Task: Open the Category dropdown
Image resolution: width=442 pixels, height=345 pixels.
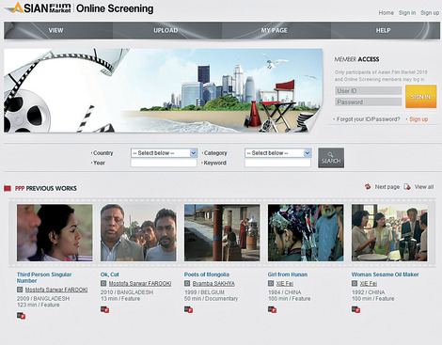Action: 277,153
